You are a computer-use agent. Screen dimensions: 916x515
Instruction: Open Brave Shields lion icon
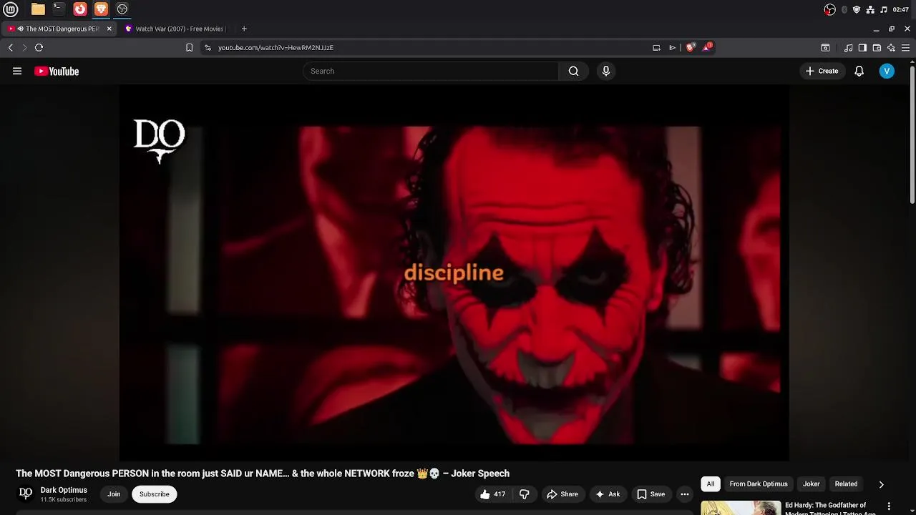[690, 47]
